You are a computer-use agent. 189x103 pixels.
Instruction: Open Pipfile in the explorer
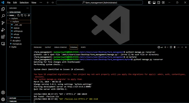tap(19, 47)
